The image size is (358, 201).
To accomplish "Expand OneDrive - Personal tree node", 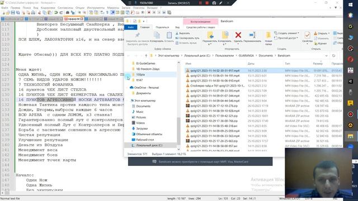I will click(x=127, y=88).
